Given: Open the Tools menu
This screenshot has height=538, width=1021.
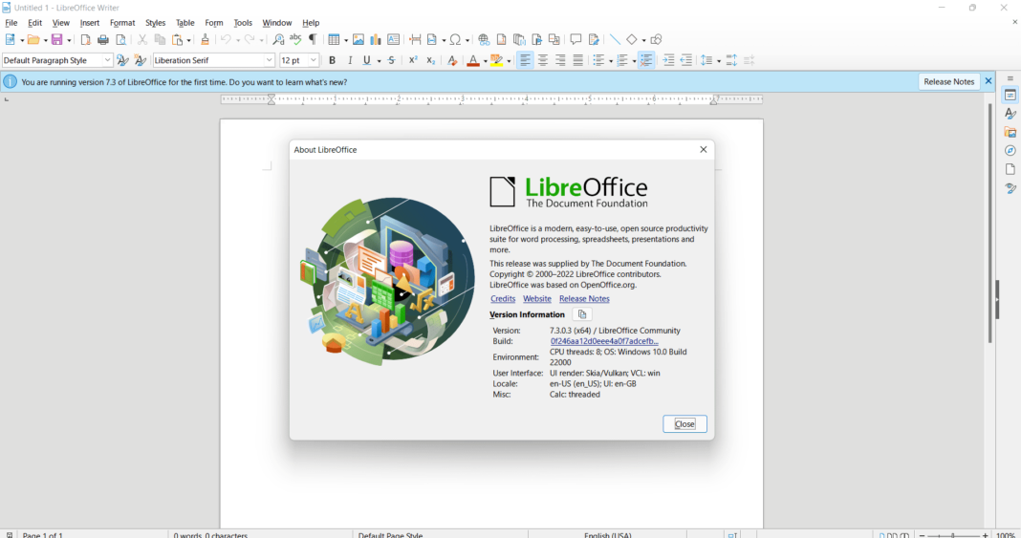Looking at the screenshot, I should (x=243, y=23).
